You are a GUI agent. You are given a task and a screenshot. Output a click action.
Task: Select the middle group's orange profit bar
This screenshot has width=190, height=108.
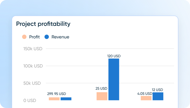(102, 96)
